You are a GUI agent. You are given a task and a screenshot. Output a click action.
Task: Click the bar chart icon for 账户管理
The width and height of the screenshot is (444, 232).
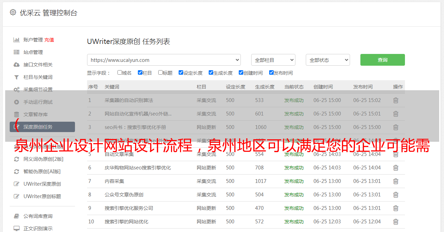pos(16,40)
